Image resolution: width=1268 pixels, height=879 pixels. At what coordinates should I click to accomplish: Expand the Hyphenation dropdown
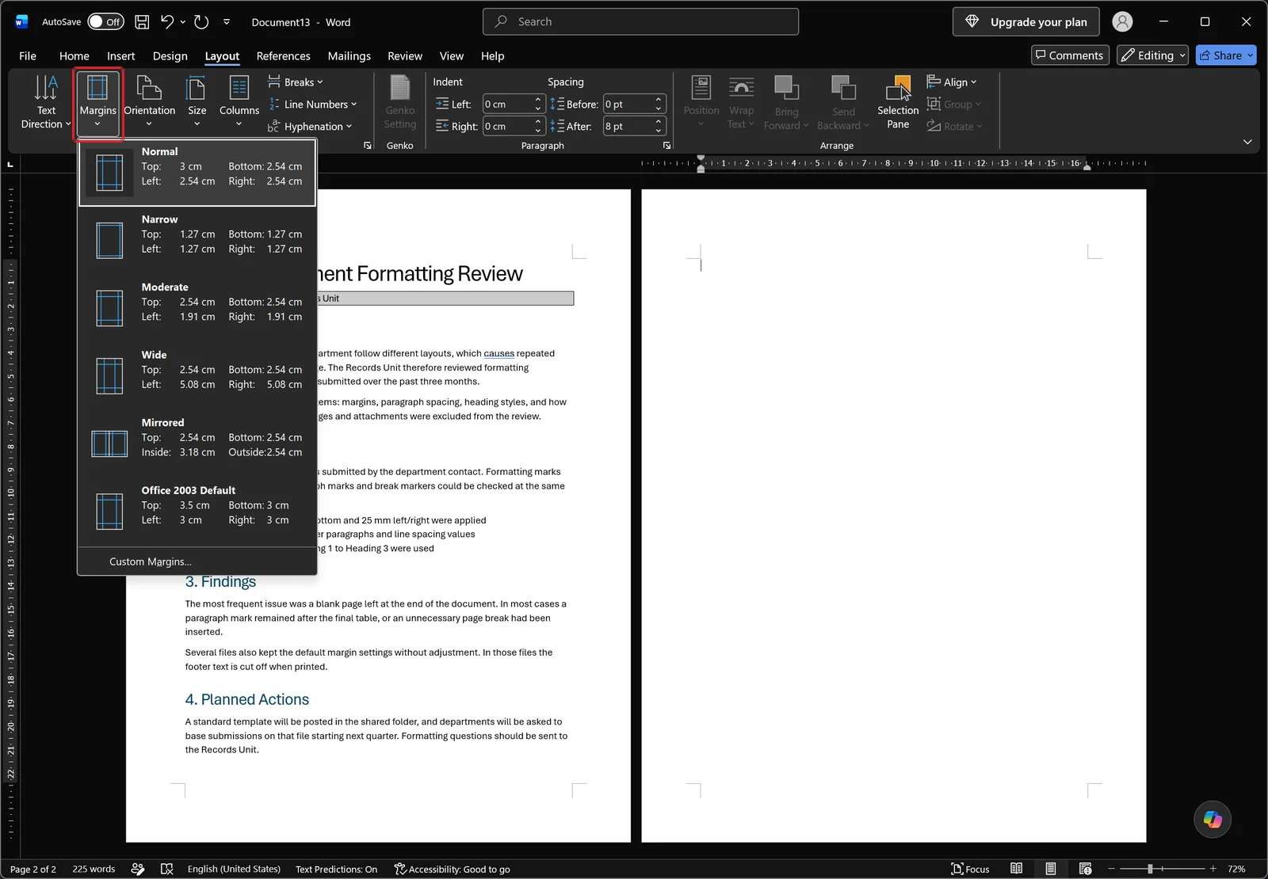tap(310, 127)
